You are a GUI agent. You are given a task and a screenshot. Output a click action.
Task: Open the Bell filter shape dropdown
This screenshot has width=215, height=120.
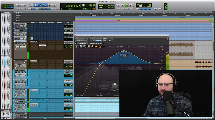[x=104, y=86]
